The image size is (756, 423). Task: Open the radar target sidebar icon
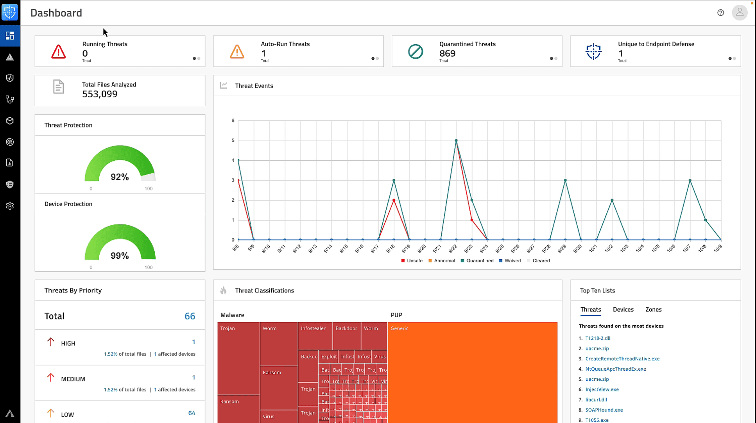coord(10,142)
